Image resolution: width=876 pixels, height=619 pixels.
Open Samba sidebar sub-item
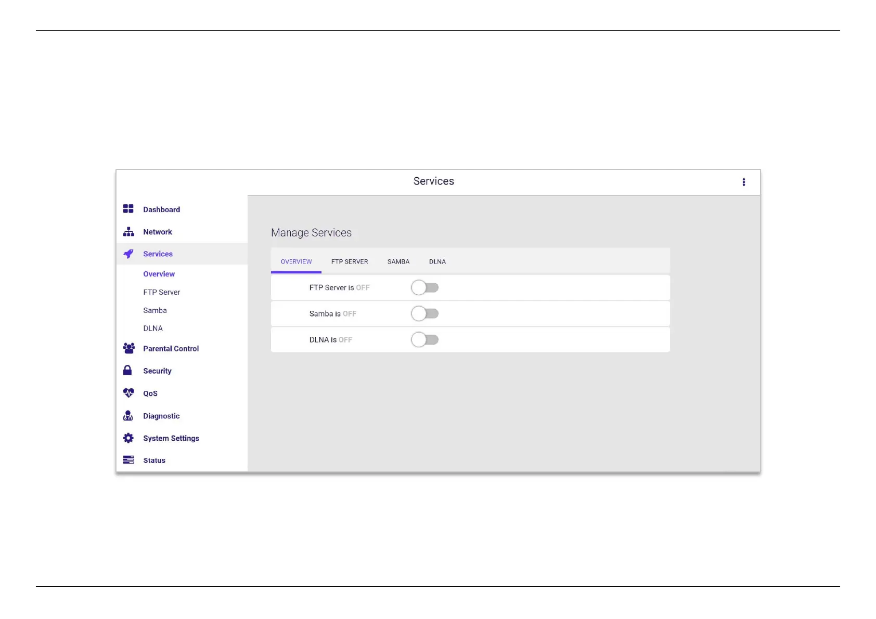click(155, 310)
